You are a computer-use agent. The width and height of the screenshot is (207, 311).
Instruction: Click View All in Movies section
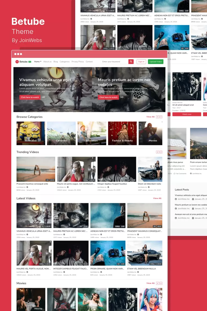point(150,283)
